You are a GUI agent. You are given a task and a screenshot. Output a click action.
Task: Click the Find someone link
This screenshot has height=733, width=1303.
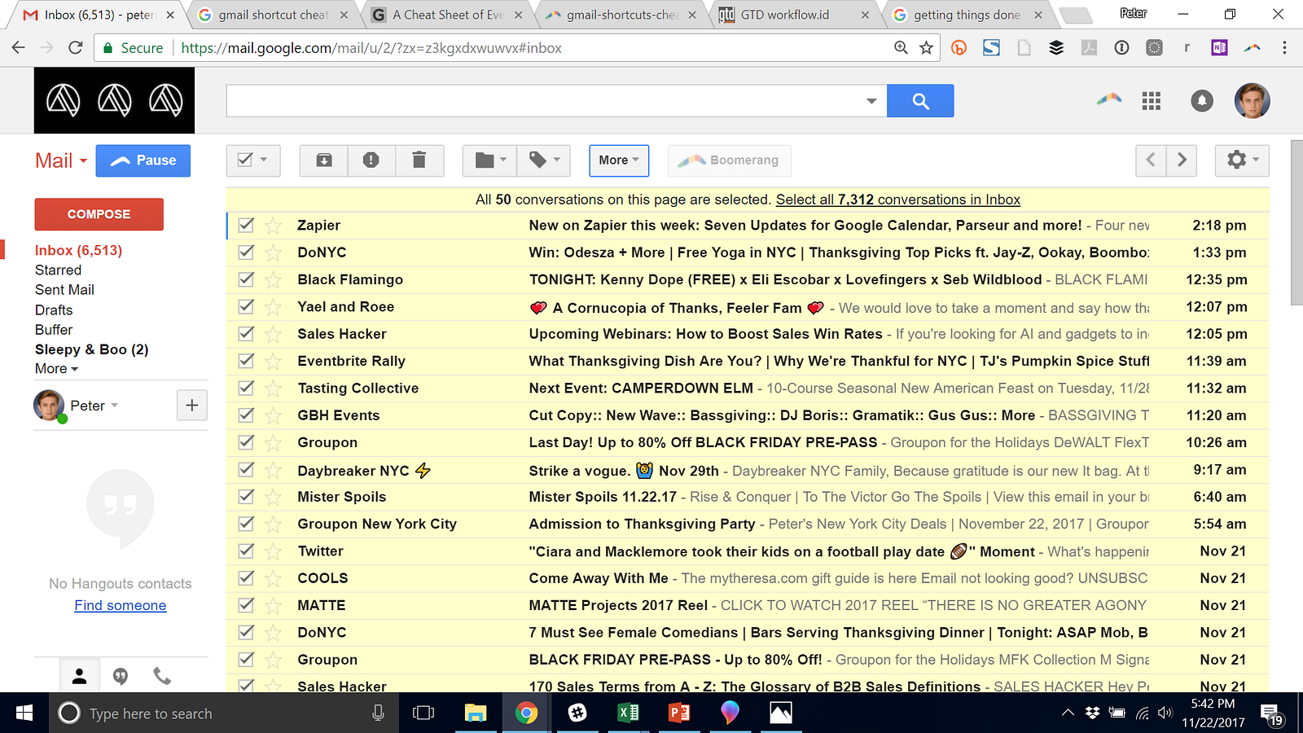coord(121,605)
